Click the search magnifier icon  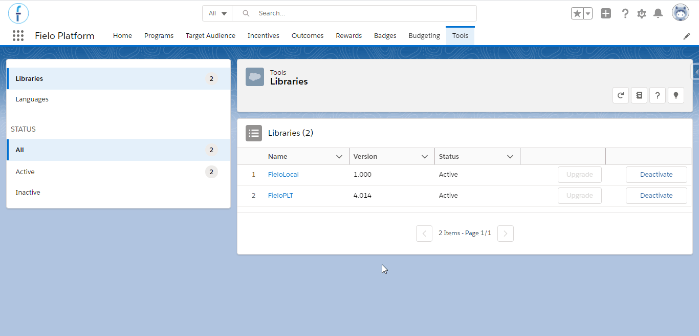pyautogui.click(x=246, y=13)
